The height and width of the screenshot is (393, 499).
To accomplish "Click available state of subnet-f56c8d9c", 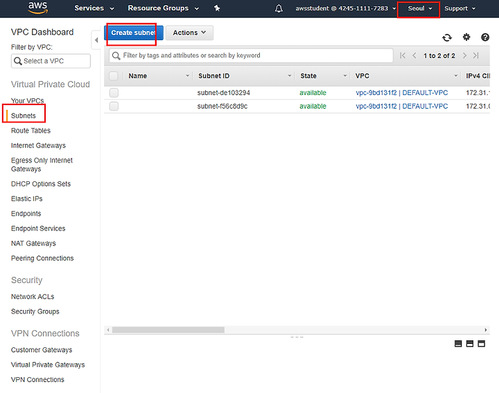I will click(x=313, y=106).
